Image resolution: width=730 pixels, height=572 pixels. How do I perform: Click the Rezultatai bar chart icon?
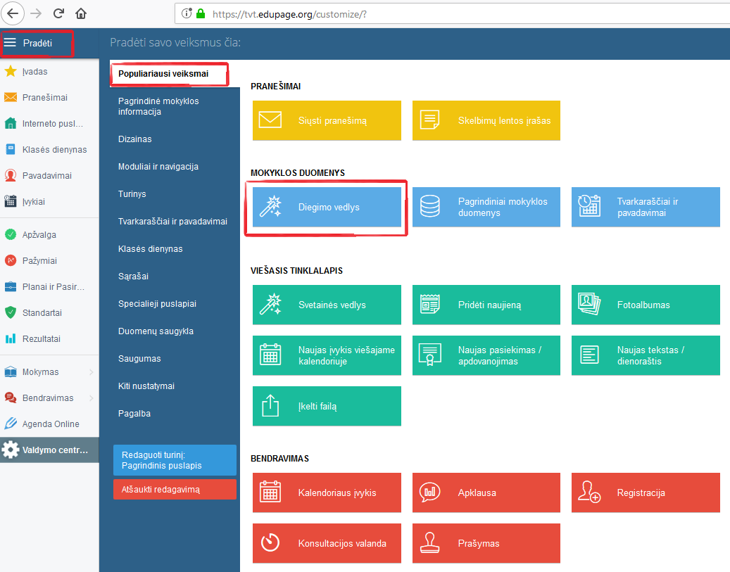11,338
